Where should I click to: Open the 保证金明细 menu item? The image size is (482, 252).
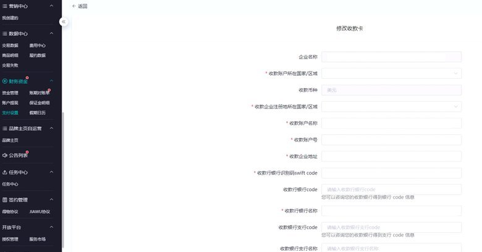coord(40,103)
